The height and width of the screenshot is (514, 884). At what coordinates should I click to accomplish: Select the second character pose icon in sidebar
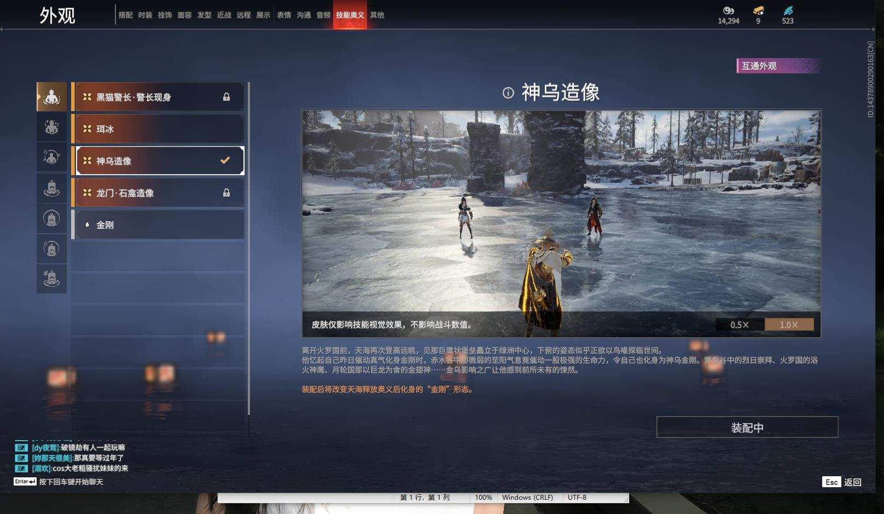[51, 128]
